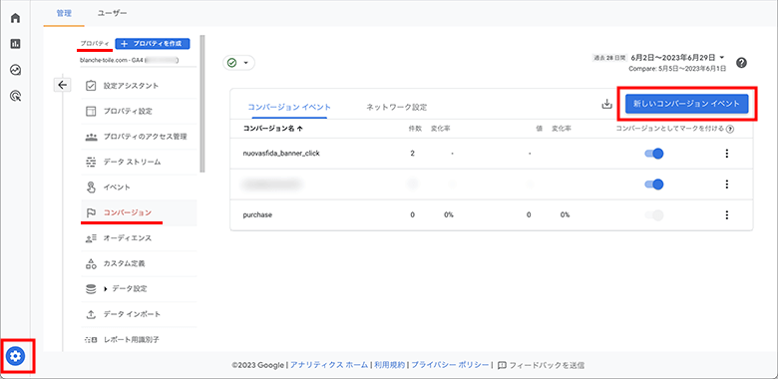Screen dimensions: 778x379
Task: Open the help question mark icon
Action: (741, 63)
